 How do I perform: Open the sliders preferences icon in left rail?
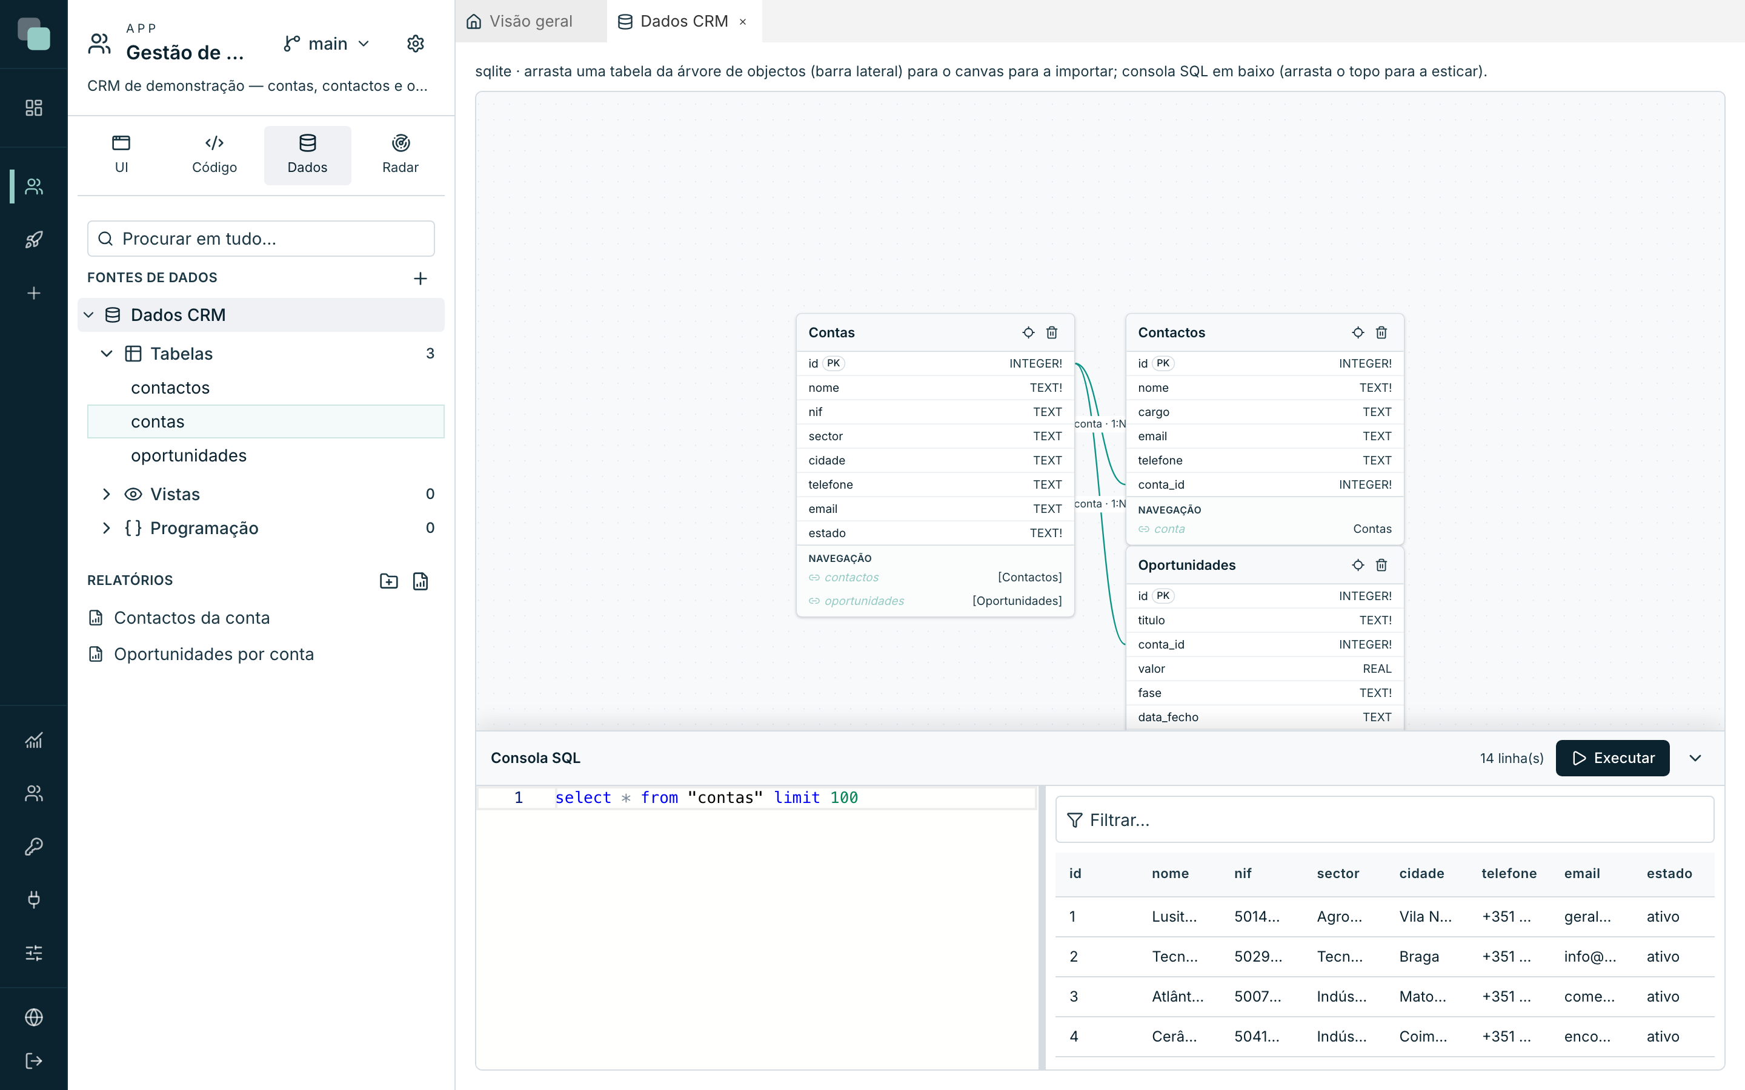[34, 953]
